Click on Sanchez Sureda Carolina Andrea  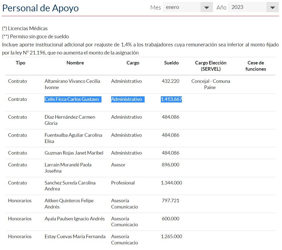tap(70, 186)
